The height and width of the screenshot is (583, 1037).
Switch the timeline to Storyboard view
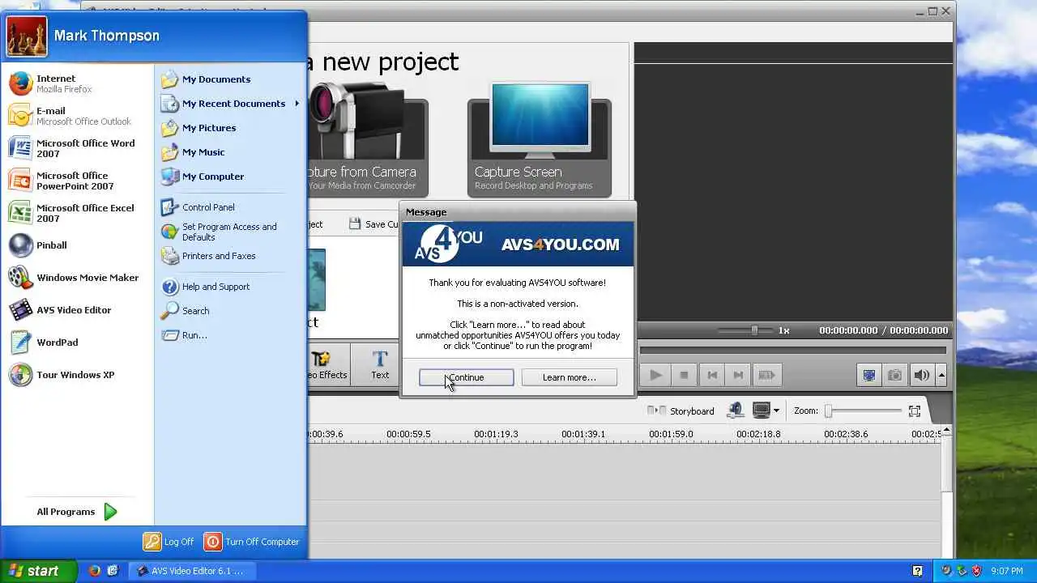click(x=681, y=411)
